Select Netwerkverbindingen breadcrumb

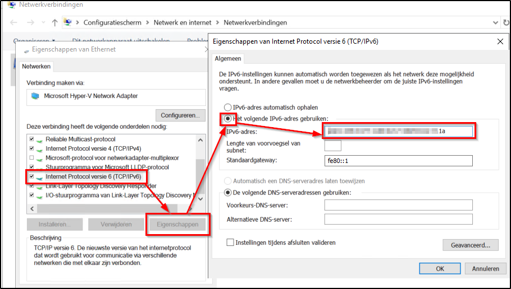255,22
